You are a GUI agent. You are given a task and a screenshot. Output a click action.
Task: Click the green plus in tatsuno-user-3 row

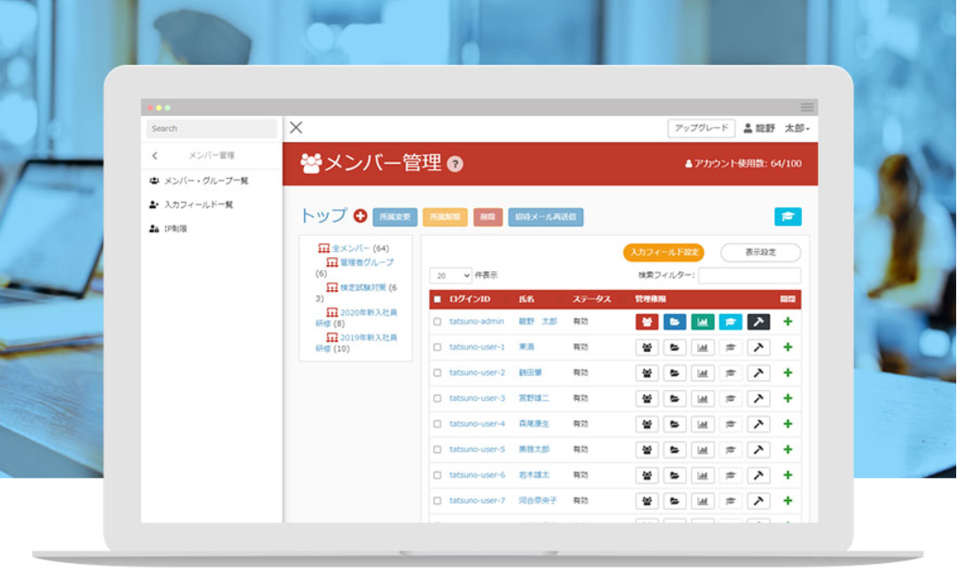[x=788, y=398]
